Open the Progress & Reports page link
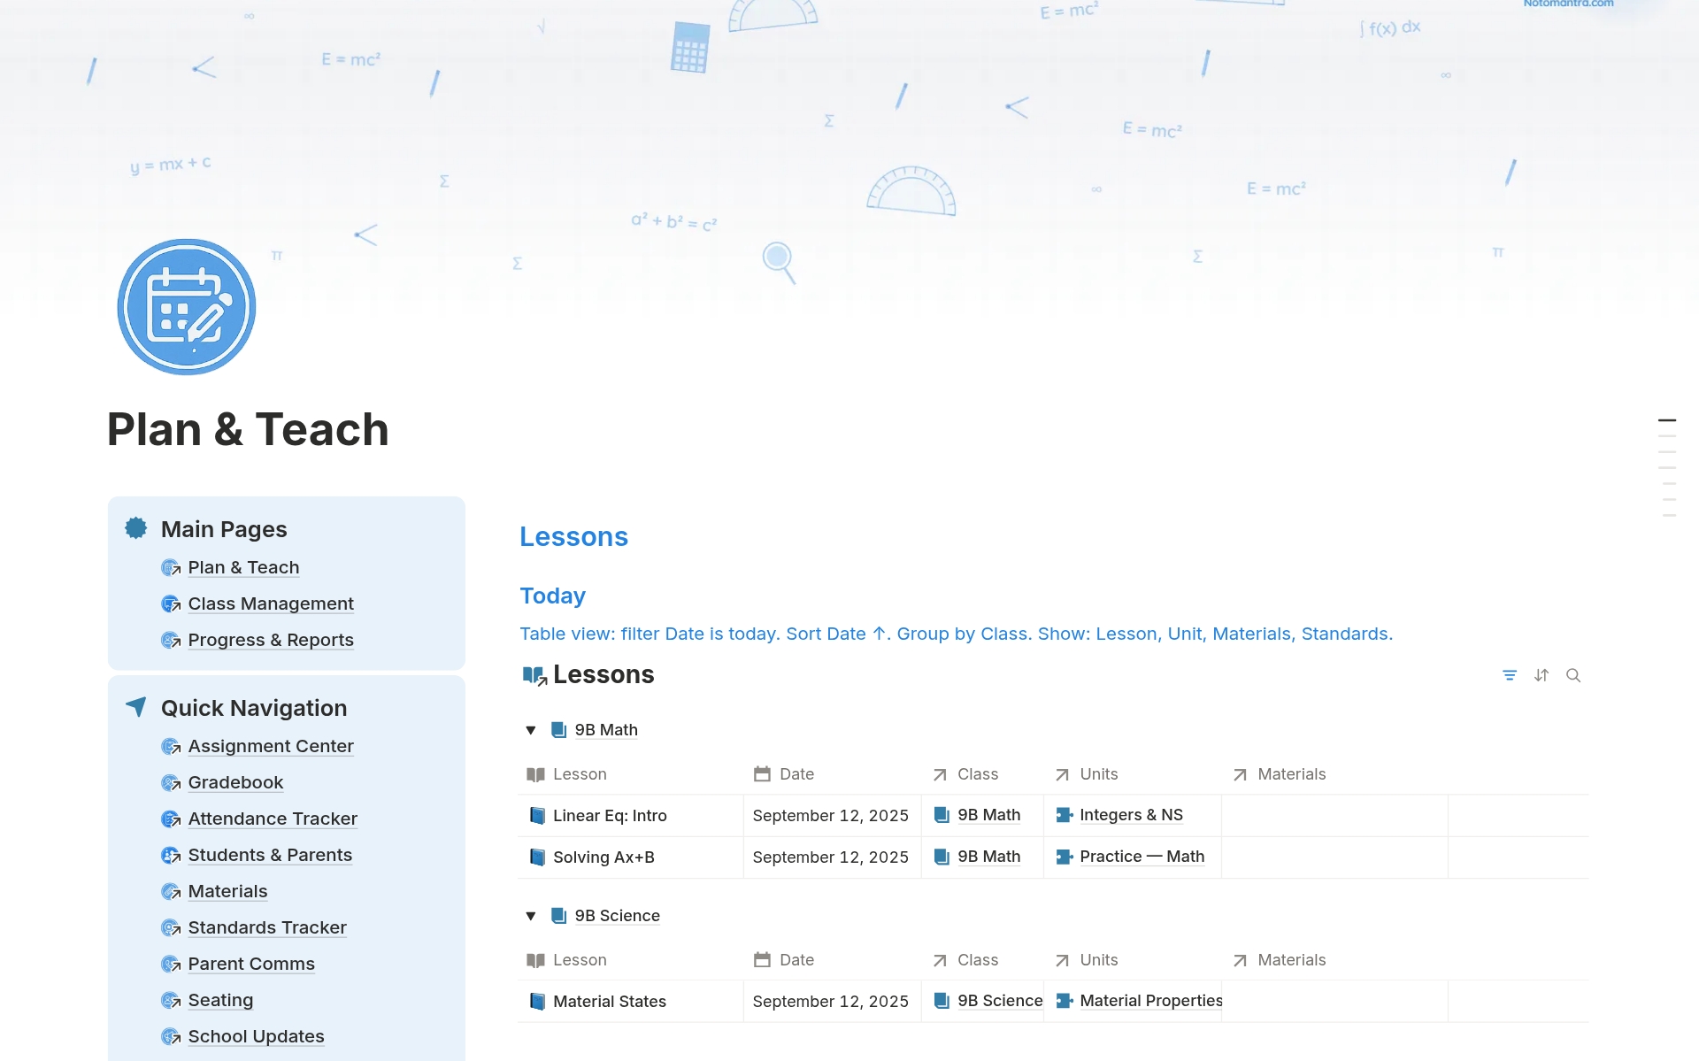The height and width of the screenshot is (1061, 1699). 271,640
